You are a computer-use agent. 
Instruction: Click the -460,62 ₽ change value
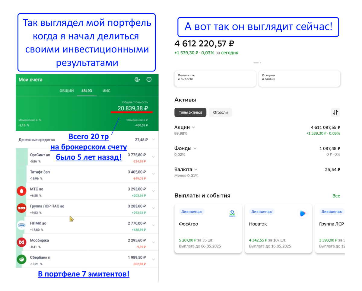coord(141,125)
